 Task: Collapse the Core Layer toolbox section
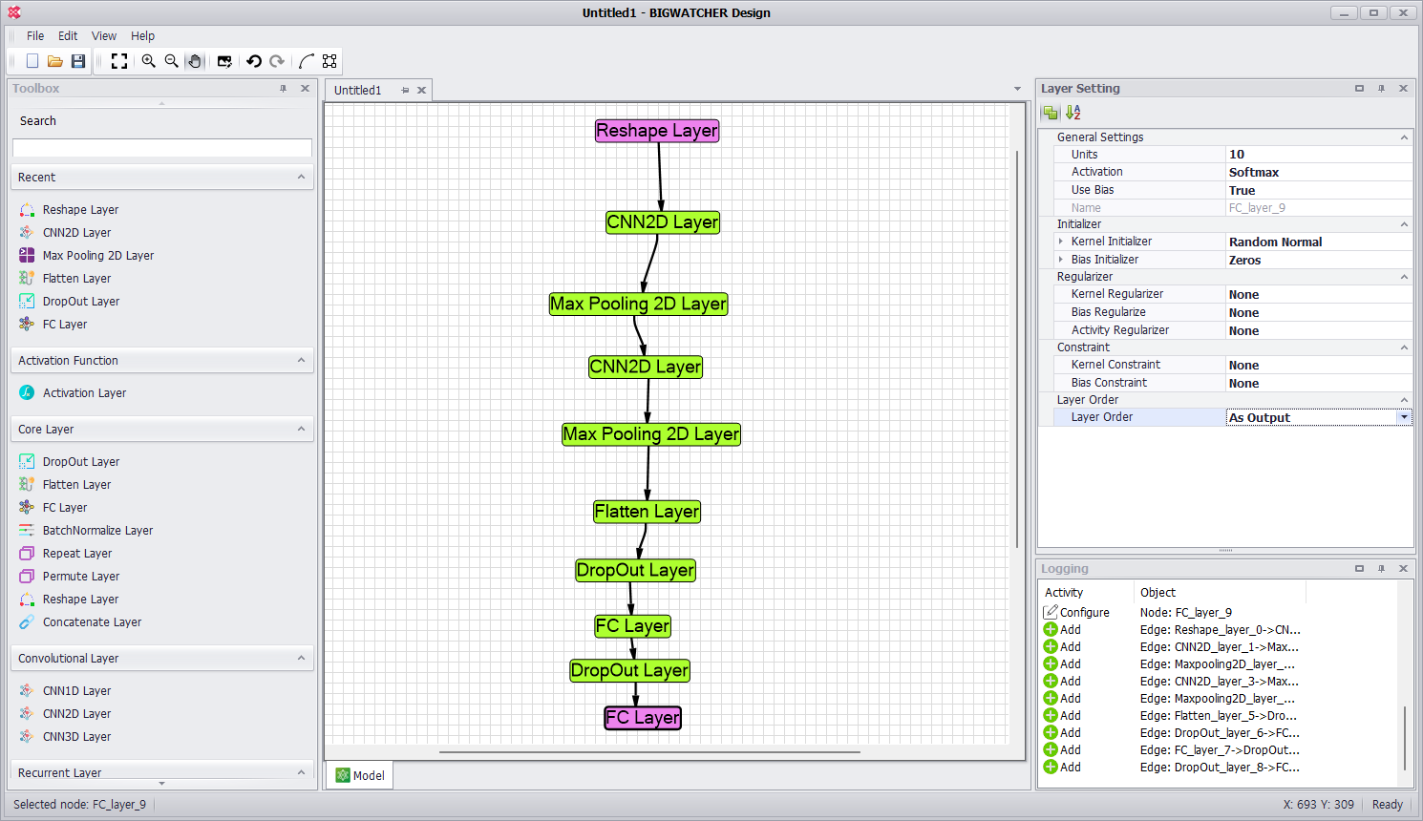click(301, 429)
